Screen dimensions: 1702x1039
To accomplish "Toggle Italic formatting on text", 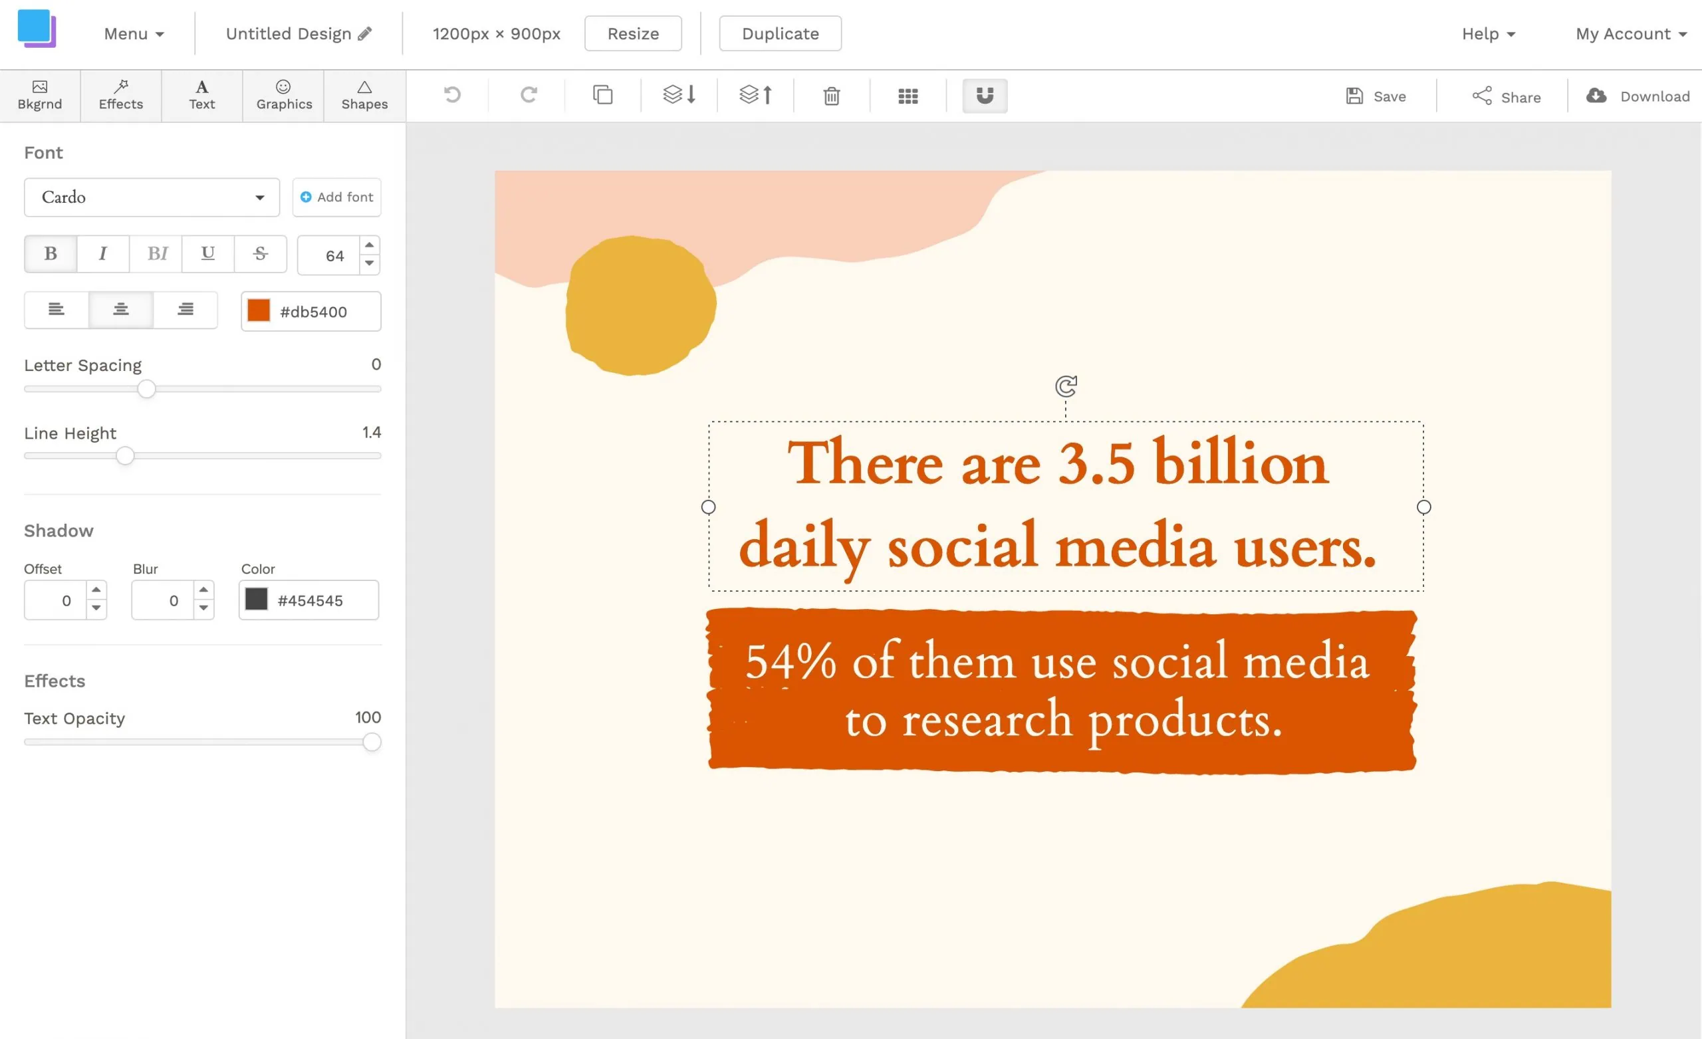I will point(103,253).
